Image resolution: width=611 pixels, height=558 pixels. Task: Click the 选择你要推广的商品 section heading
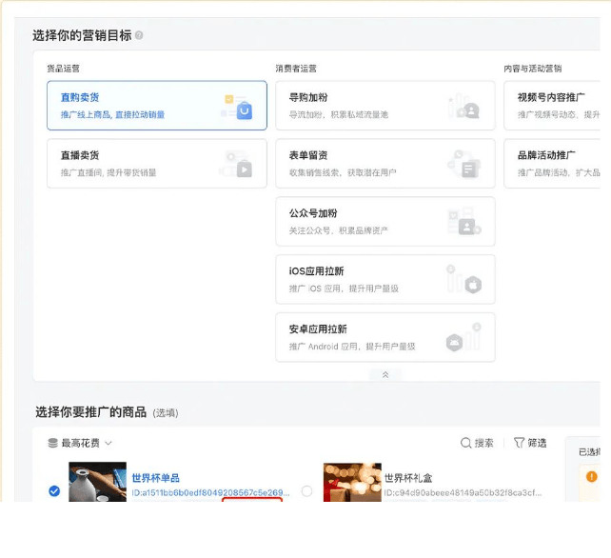pyautogui.click(x=90, y=411)
